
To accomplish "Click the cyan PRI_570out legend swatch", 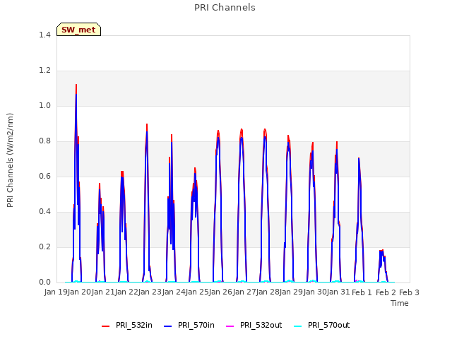I will pyautogui.click(x=298, y=326).
